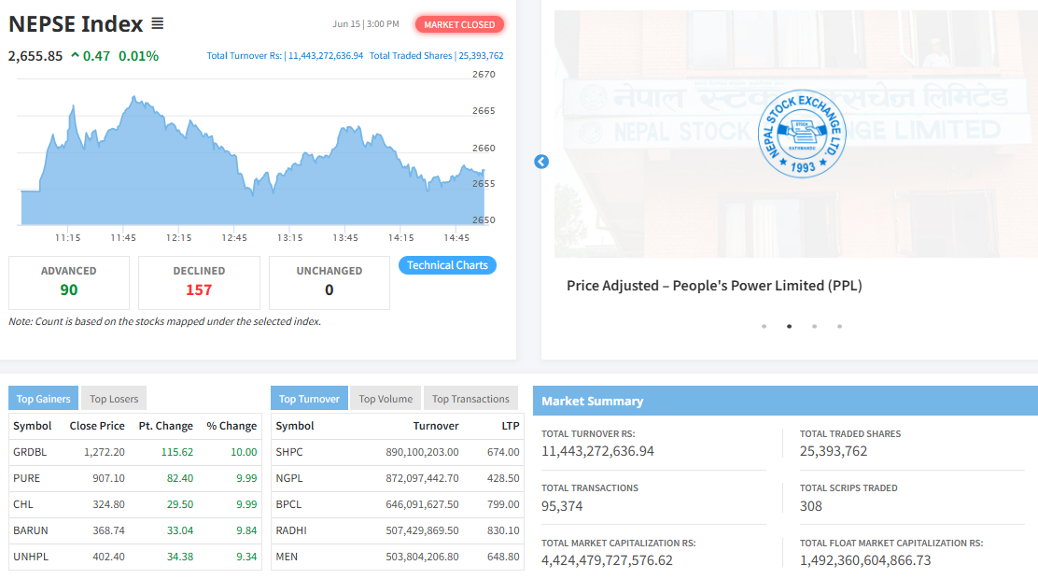Select the first carousel dot indicator
The height and width of the screenshot is (579, 1038).
coord(764,327)
